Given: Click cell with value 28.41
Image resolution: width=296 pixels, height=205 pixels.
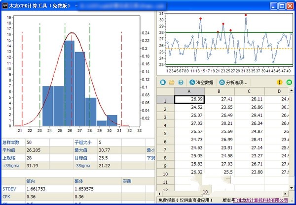Looking at the screenshot, I should [x=249, y=140].
